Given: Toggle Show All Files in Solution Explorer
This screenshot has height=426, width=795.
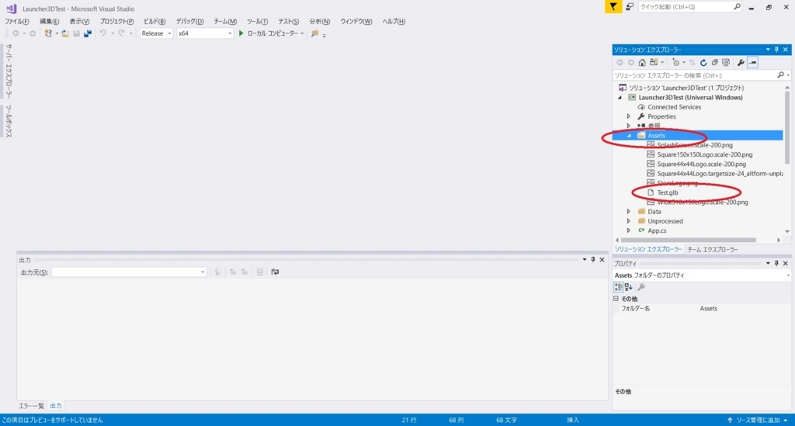Looking at the screenshot, I should pos(726,63).
